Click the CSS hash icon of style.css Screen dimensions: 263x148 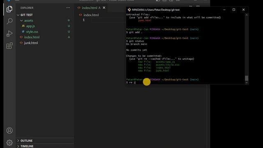23,32
